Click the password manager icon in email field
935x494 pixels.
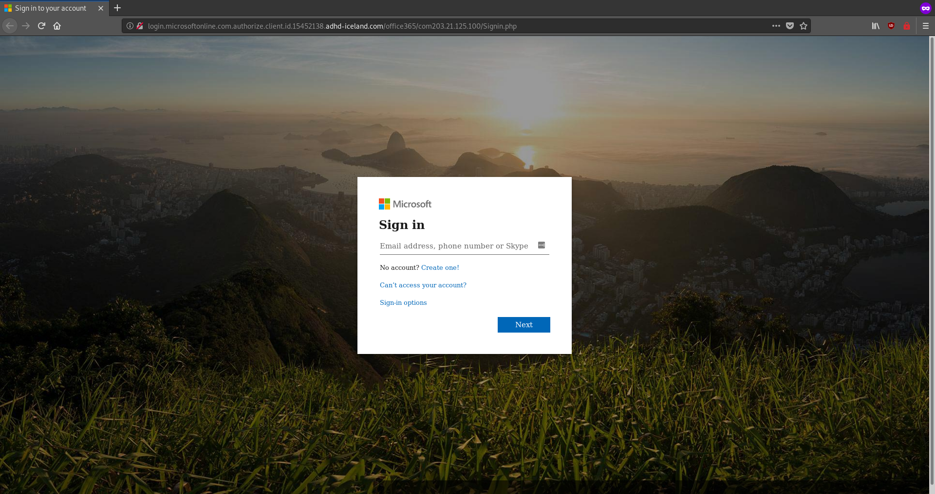click(x=542, y=245)
